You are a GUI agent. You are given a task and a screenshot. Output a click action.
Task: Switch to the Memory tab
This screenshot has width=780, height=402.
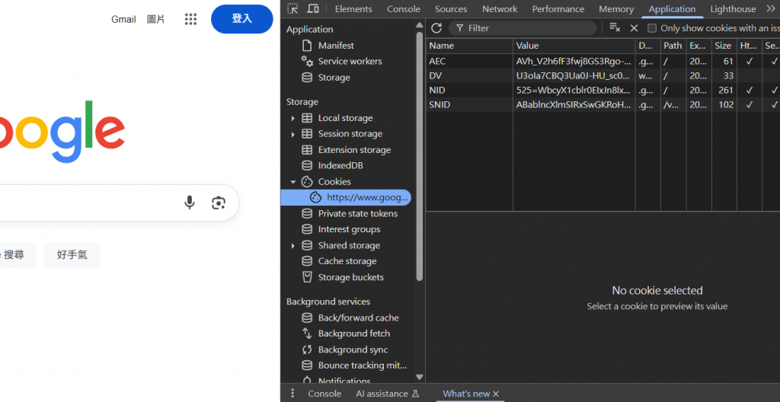click(616, 9)
